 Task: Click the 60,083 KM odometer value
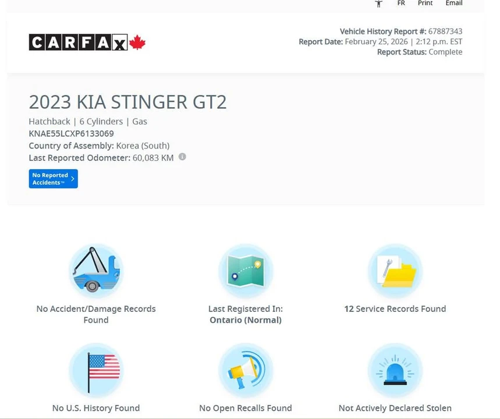coord(153,158)
